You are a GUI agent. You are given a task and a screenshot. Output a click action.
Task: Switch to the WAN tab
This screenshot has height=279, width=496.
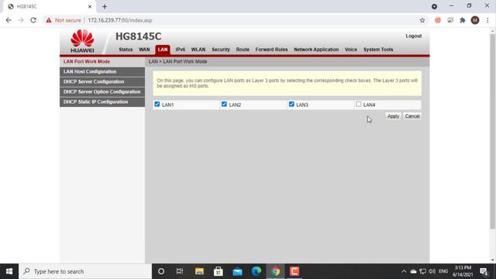(144, 50)
